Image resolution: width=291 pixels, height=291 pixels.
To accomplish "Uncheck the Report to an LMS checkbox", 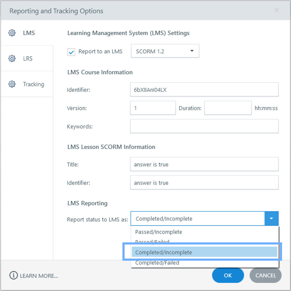I will click(x=71, y=52).
